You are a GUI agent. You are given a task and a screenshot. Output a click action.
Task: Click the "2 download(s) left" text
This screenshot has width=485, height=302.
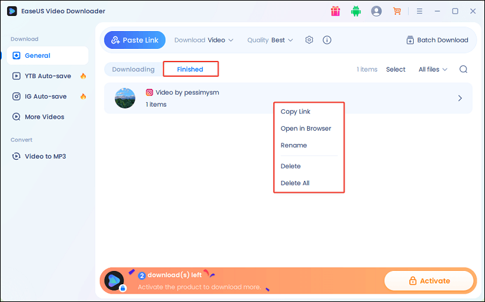(x=170, y=275)
